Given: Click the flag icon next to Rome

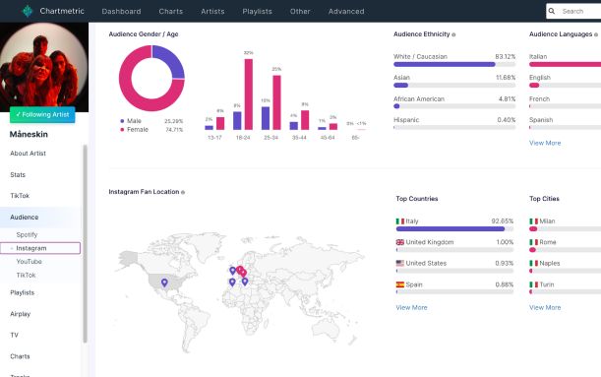Looking at the screenshot, I should click(x=533, y=242).
